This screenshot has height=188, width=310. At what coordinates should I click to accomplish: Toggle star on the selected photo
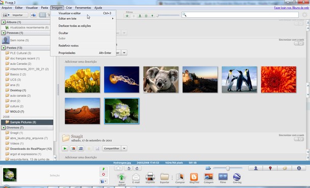pyautogui.click(x=118, y=168)
